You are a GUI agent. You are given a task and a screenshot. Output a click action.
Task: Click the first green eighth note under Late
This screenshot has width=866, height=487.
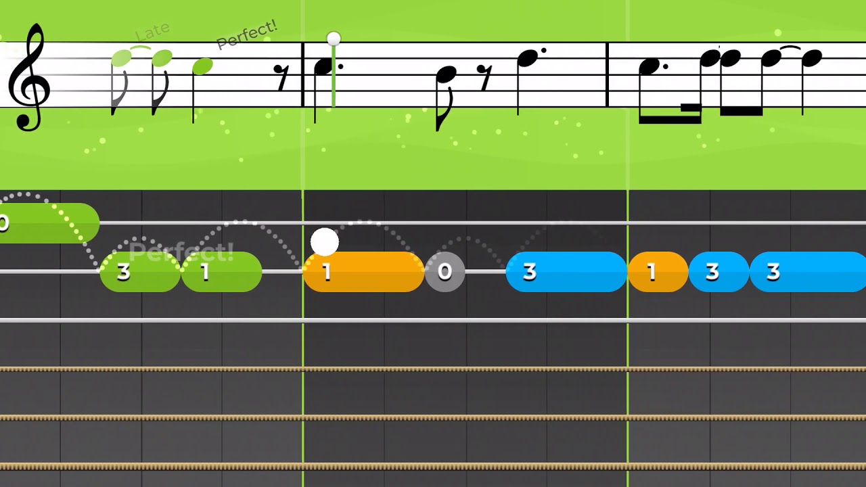pyautogui.click(x=120, y=81)
